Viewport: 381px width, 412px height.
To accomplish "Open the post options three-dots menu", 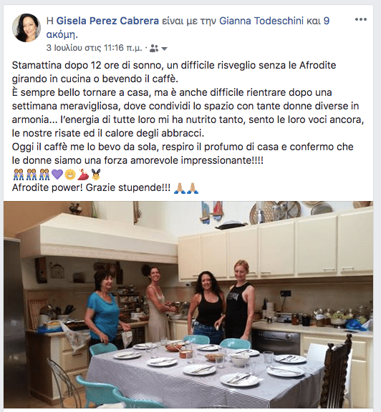I will click(x=361, y=19).
